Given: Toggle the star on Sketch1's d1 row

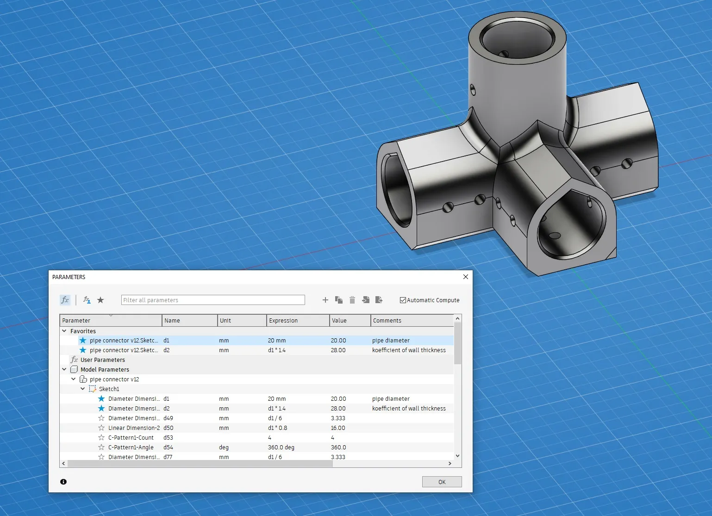Looking at the screenshot, I should click(x=101, y=398).
